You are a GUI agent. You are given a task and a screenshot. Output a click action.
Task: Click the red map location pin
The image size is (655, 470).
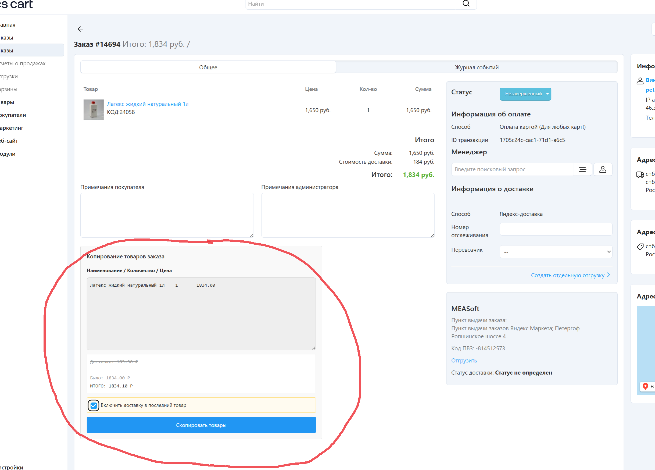tap(645, 386)
